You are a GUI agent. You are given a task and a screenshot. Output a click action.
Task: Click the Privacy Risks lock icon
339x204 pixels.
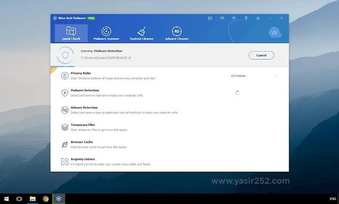(65, 76)
